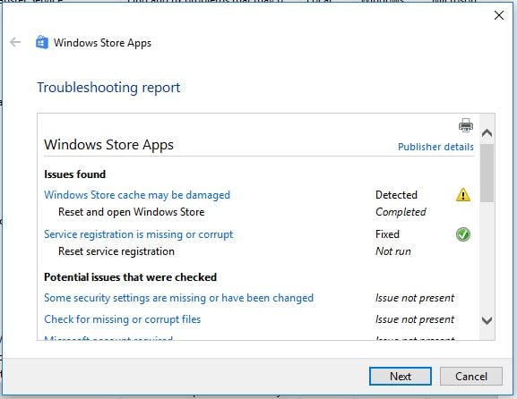Open the Publisher details link

(x=435, y=147)
